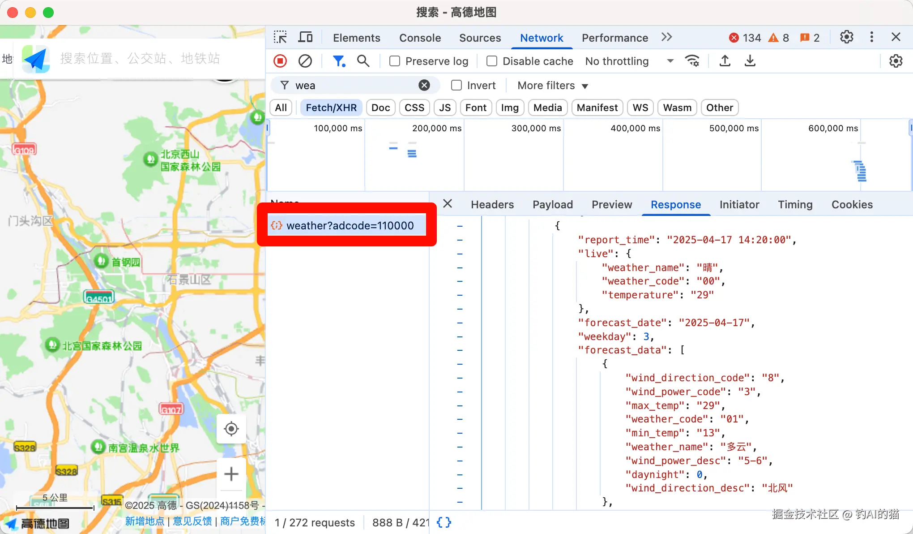Filter requests by JS type
The width and height of the screenshot is (913, 534).
pos(444,108)
